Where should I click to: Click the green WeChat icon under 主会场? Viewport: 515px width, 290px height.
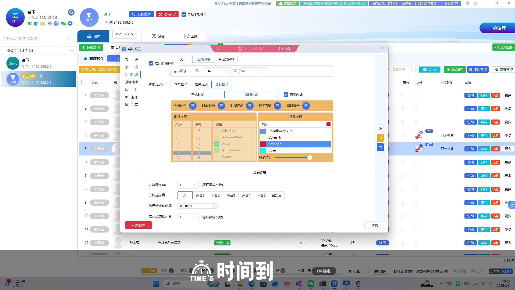point(63,24)
